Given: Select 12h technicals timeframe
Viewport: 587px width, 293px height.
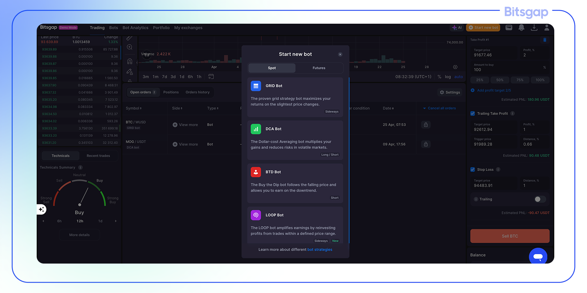Looking at the screenshot, I should click(x=80, y=221).
